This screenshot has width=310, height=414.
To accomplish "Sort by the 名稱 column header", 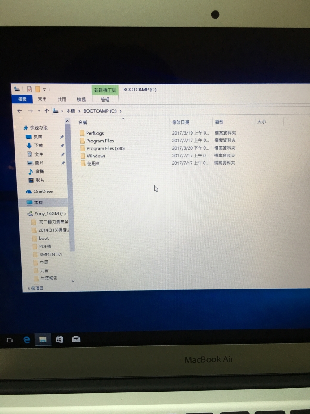I will tap(83, 122).
